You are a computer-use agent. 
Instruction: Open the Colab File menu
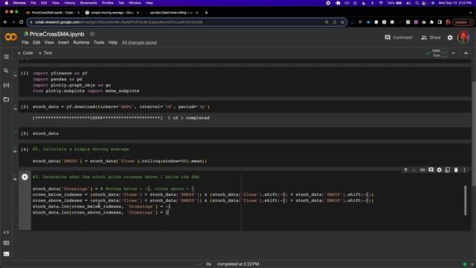25,42
